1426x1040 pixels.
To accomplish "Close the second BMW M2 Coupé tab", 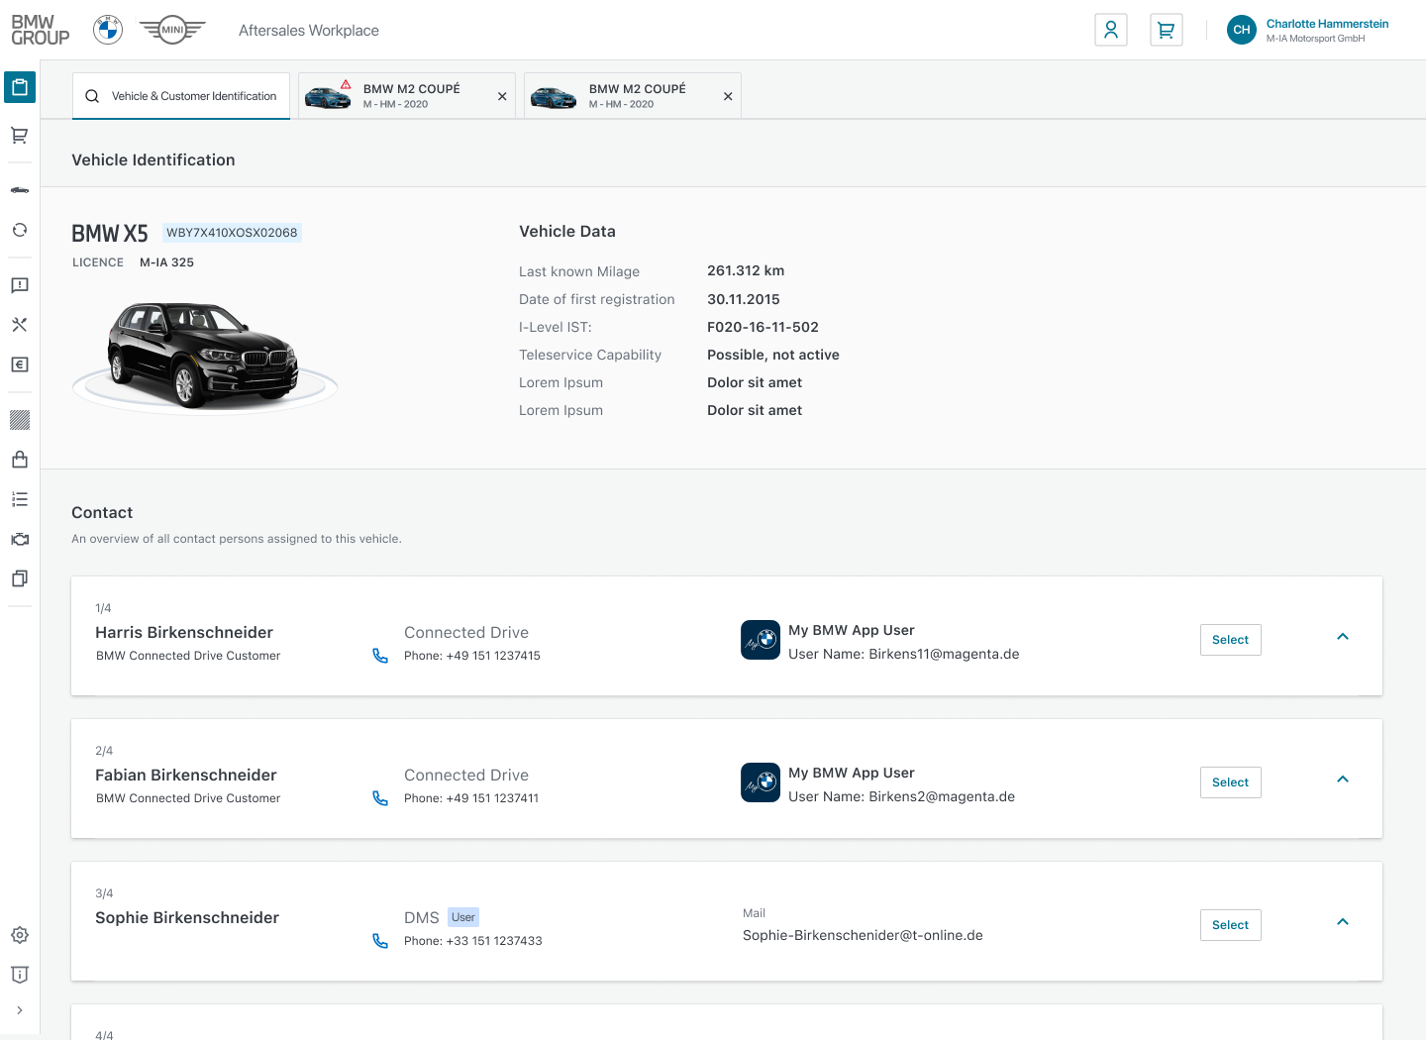I will click(x=728, y=96).
